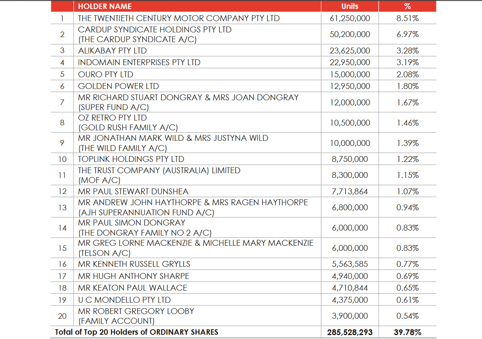Select MR PAUL STEWART DUNSHEA
The width and height of the screenshot is (482, 339).
[133, 191]
